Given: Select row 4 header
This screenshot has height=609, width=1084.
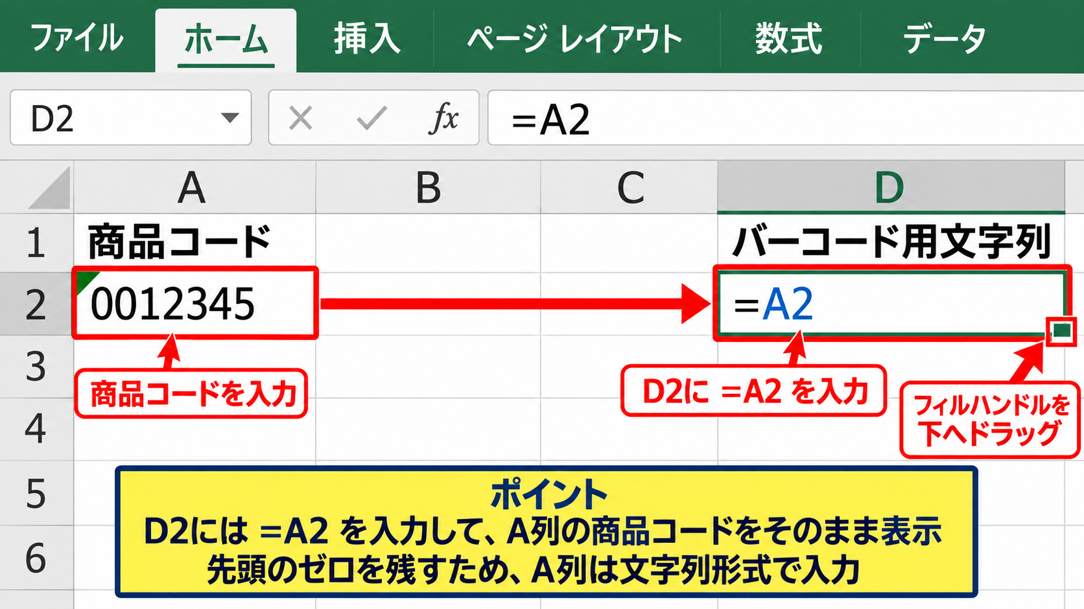Looking at the screenshot, I should pyautogui.click(x=36, y=429).
